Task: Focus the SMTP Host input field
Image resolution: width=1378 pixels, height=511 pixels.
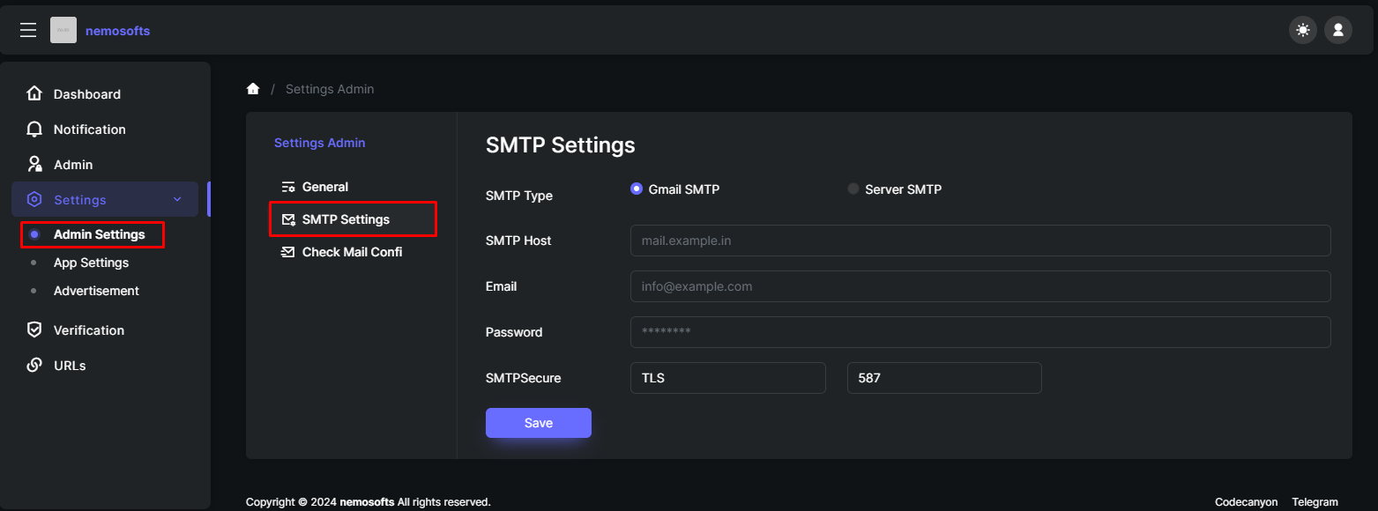Action: point(980,241)
